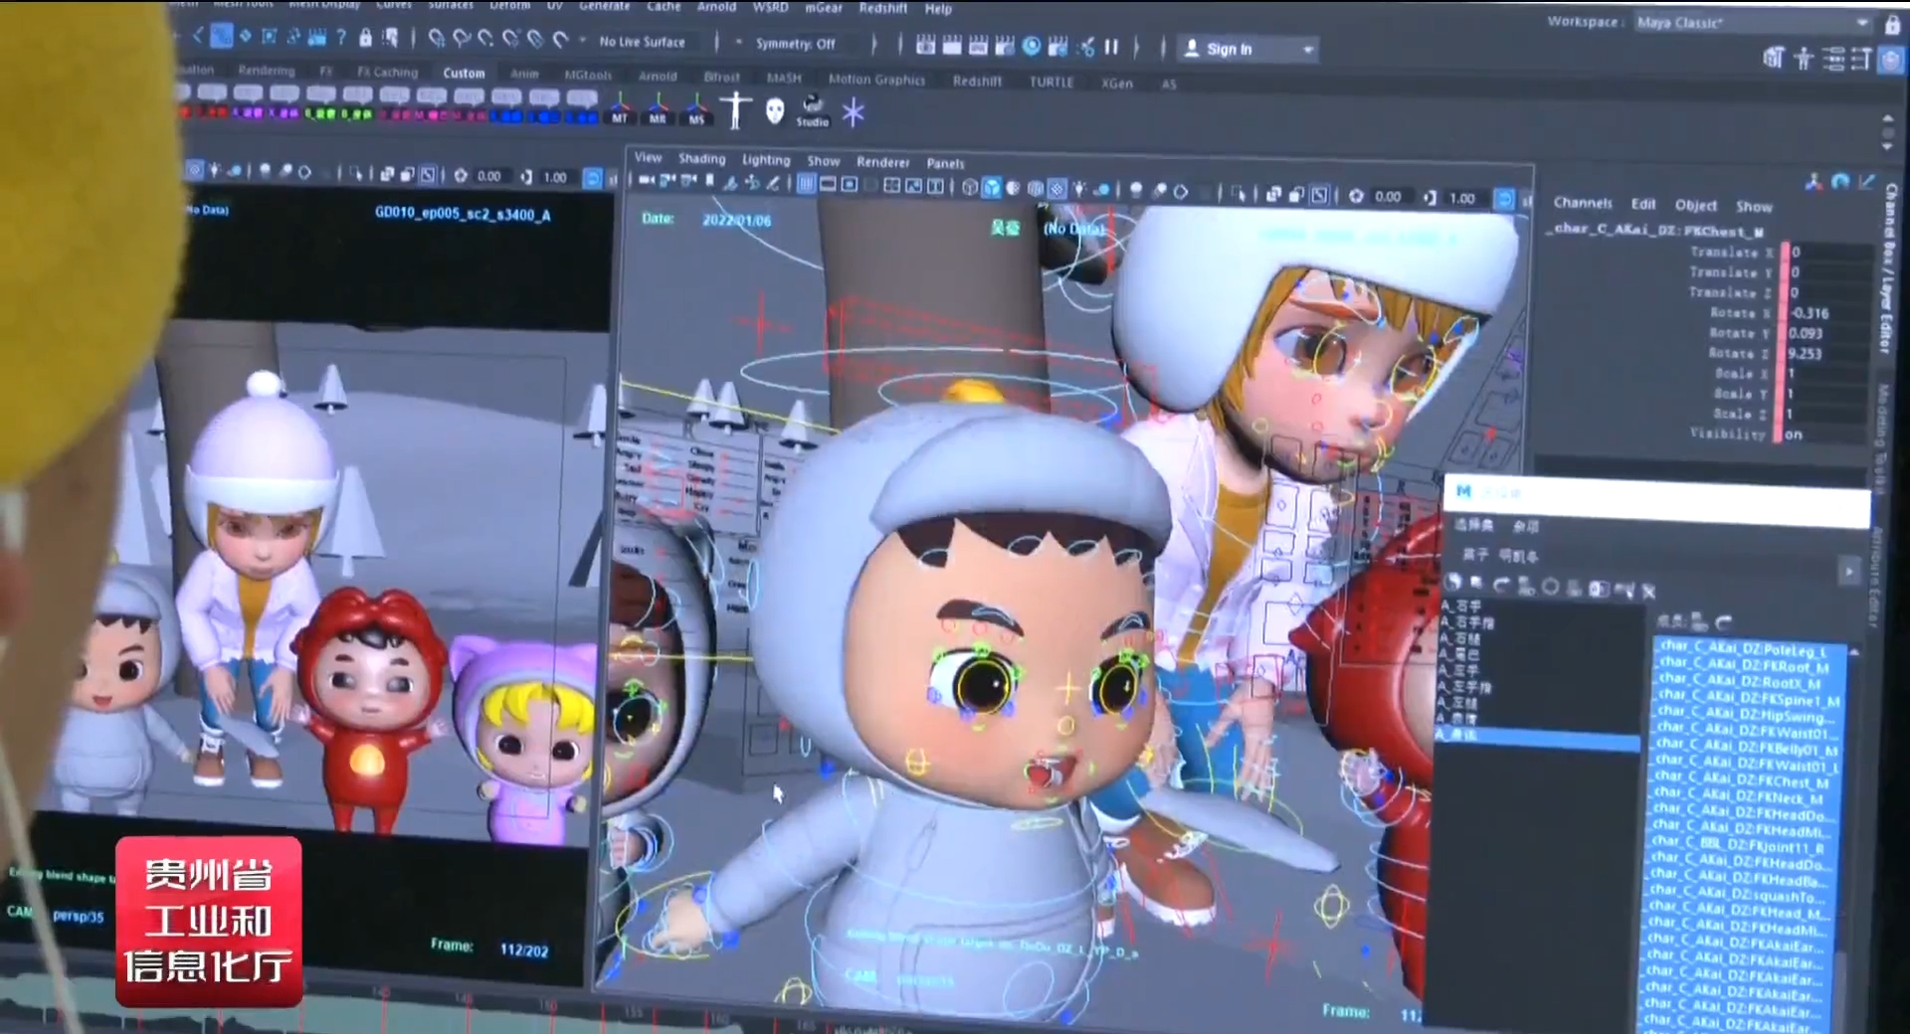Image resolution: width=1910 pixels, height=1034 pixels.
Task: Click the MT shelf icon
Action: click(620, 108)
